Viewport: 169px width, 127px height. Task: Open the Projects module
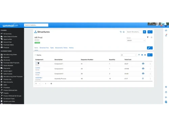point(6,93)
